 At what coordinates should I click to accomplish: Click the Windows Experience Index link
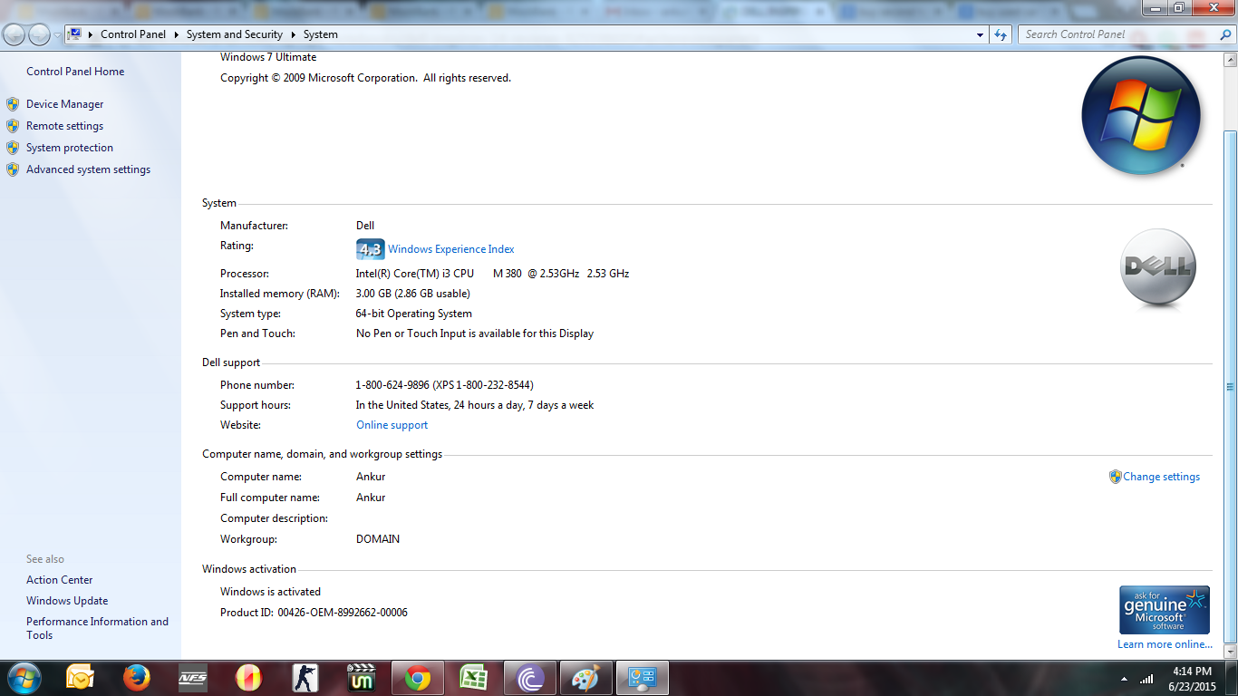(x=450, y=249)
